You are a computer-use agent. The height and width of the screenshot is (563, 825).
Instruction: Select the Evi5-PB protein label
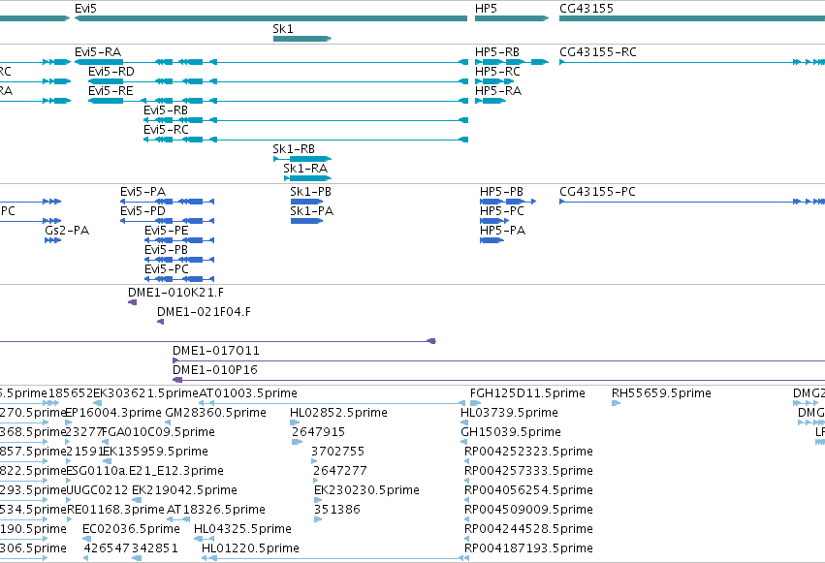pyautogui.click(x=167, y=250)
